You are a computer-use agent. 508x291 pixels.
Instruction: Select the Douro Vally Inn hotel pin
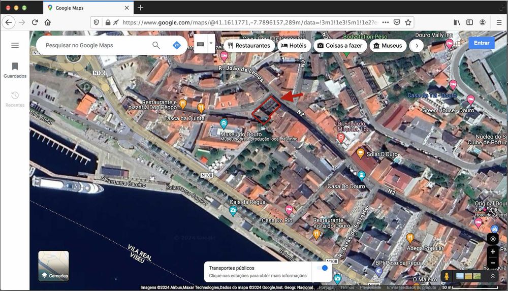pyautogui.click(x=449, y=44)
